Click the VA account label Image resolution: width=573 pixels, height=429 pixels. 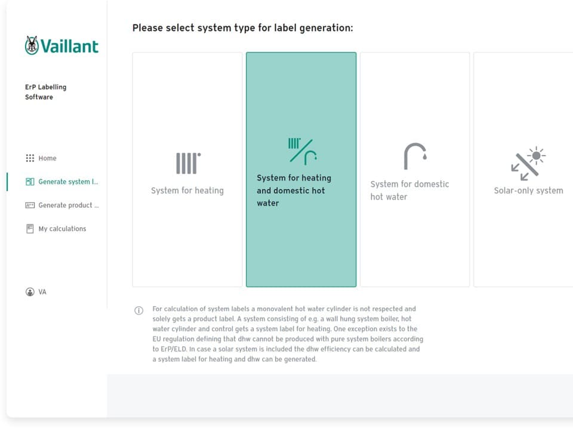coord(42,292)
